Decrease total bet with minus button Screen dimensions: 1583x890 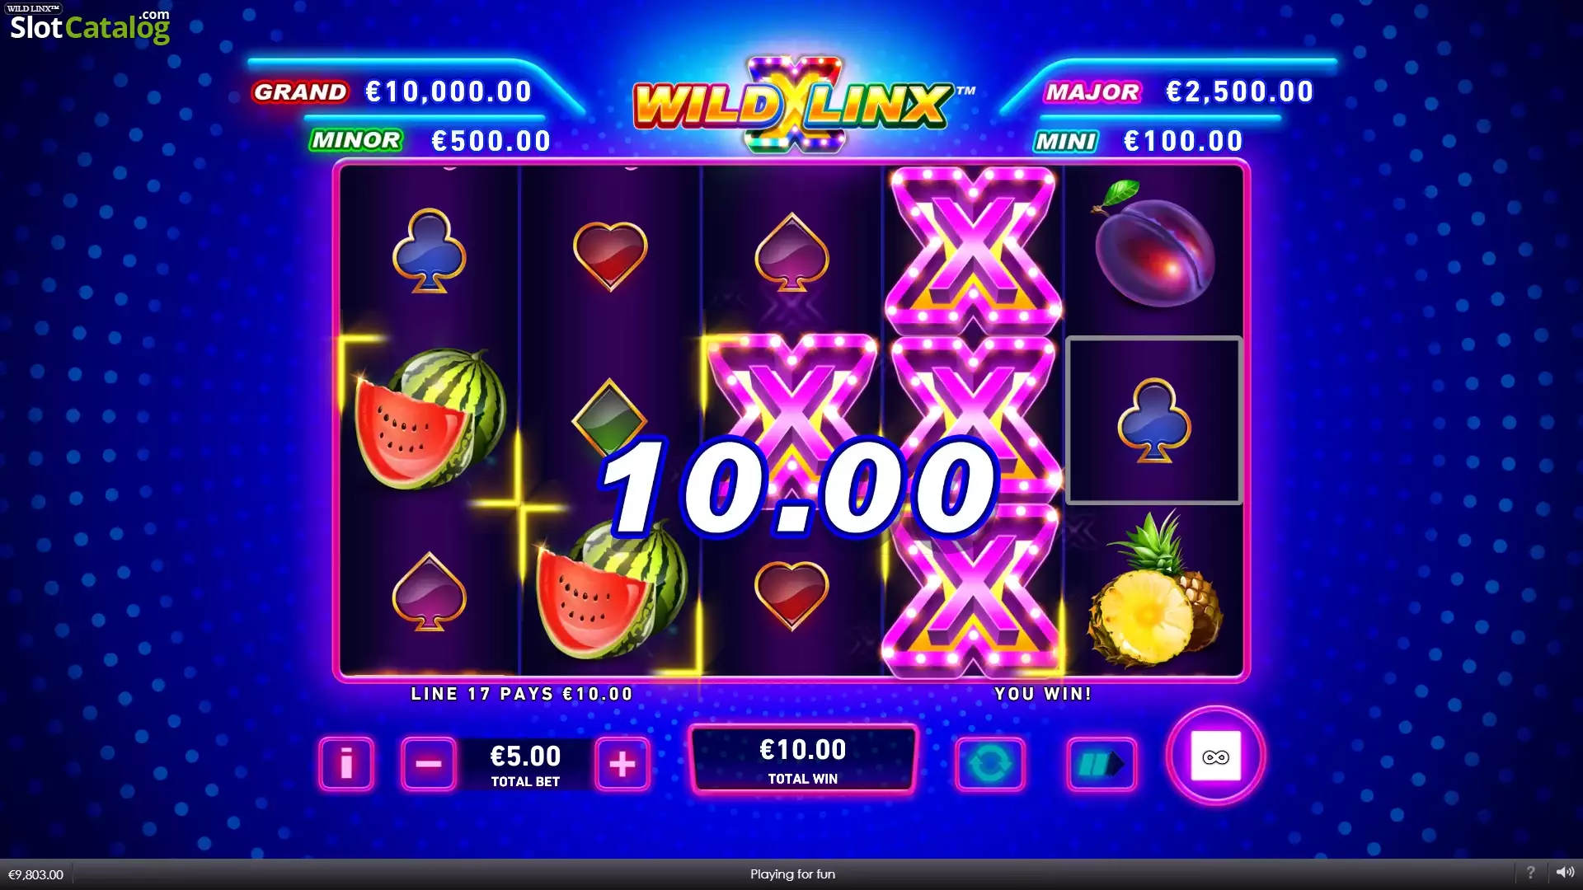point(428,764)
